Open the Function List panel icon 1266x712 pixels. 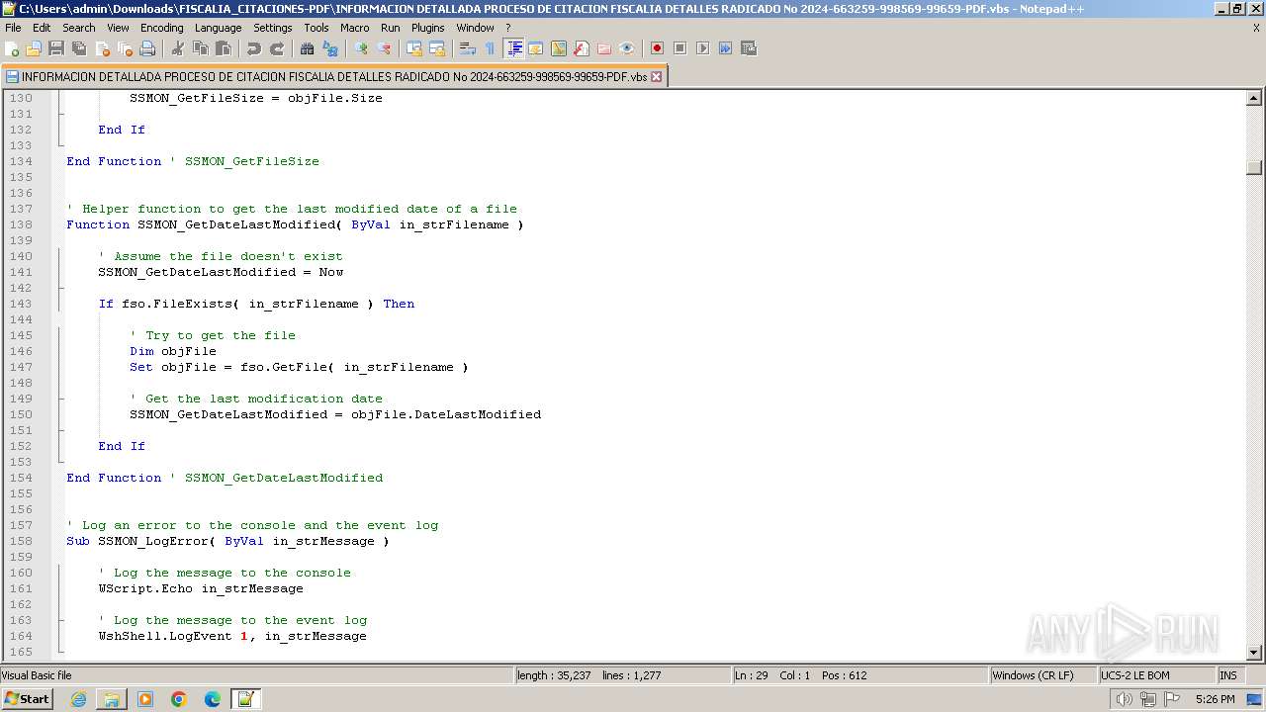pos(582,48)
